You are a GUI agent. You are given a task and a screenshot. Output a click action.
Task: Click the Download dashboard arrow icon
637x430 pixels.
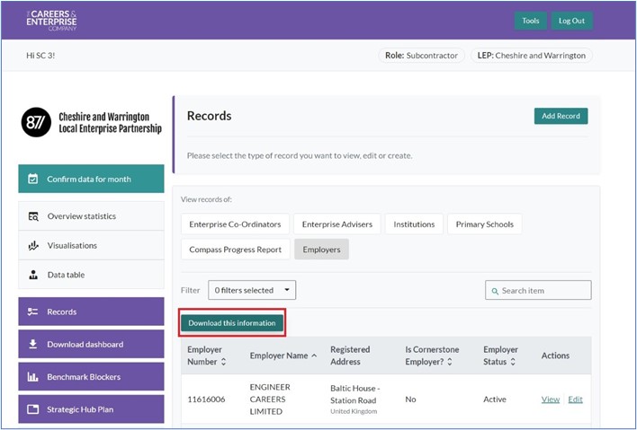pos(33,345)
